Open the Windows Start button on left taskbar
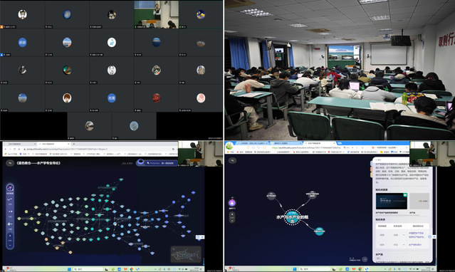This screenshot has height=272, width=455. coord(69,269)
